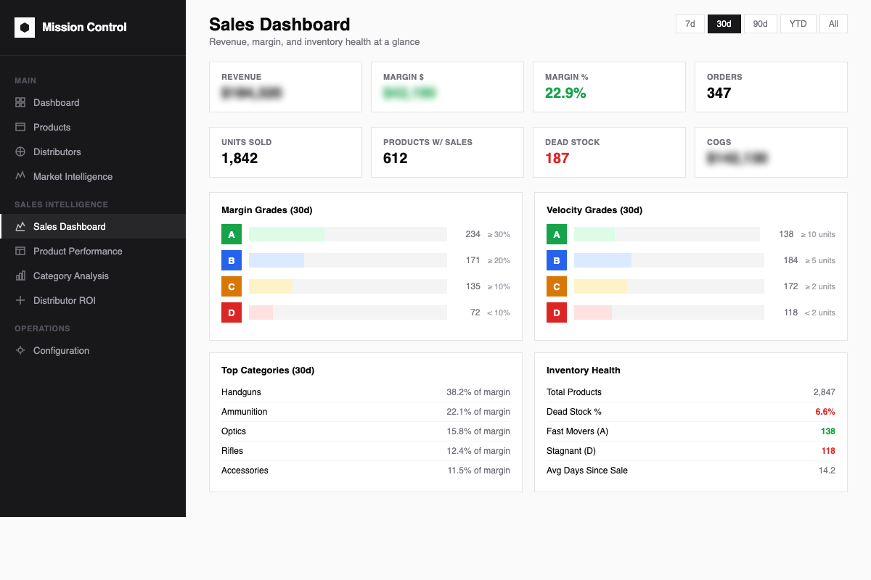Switch to the YTD time range tab

point(798,23)
